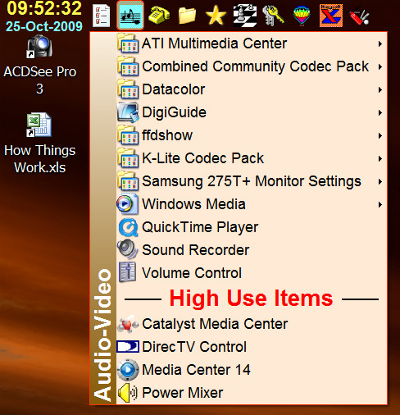Expand the Datacolor submenu arrow
Viewport: 400px width, 415px height.
pos(380,89)
